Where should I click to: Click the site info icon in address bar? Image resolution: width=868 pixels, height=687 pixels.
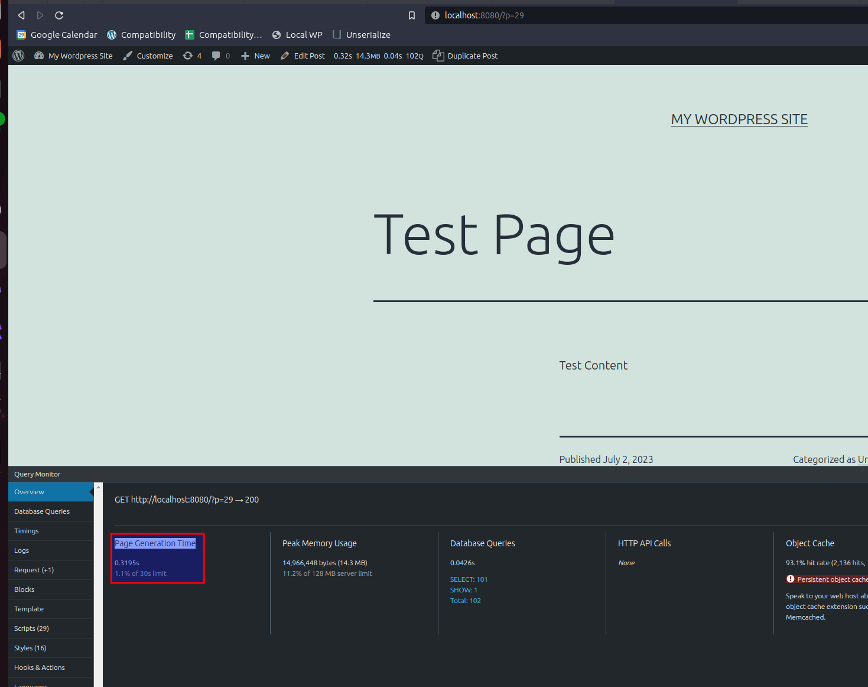435,15
